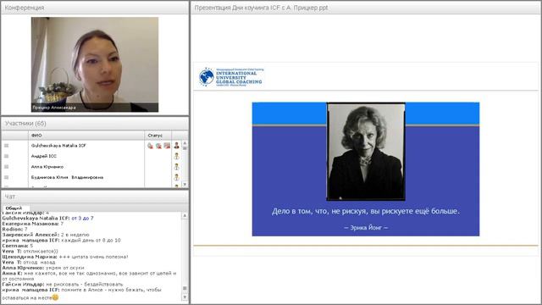Image resolution: width=542 pixels, height=305 pixels.
Task: Click chat line from Светлана
Action: (x=18, y=246)
